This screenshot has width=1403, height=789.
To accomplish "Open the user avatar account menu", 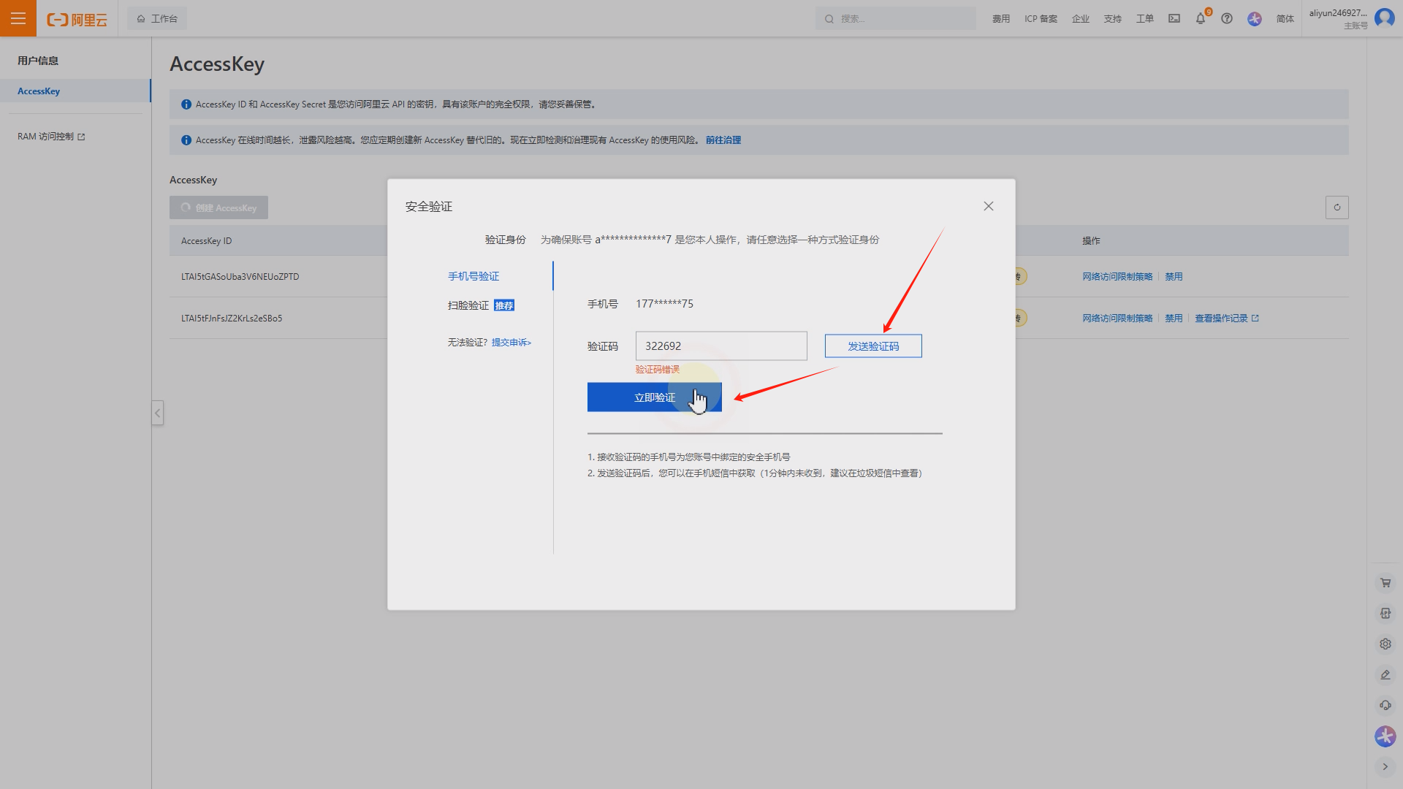I will tap(1385, 18).
